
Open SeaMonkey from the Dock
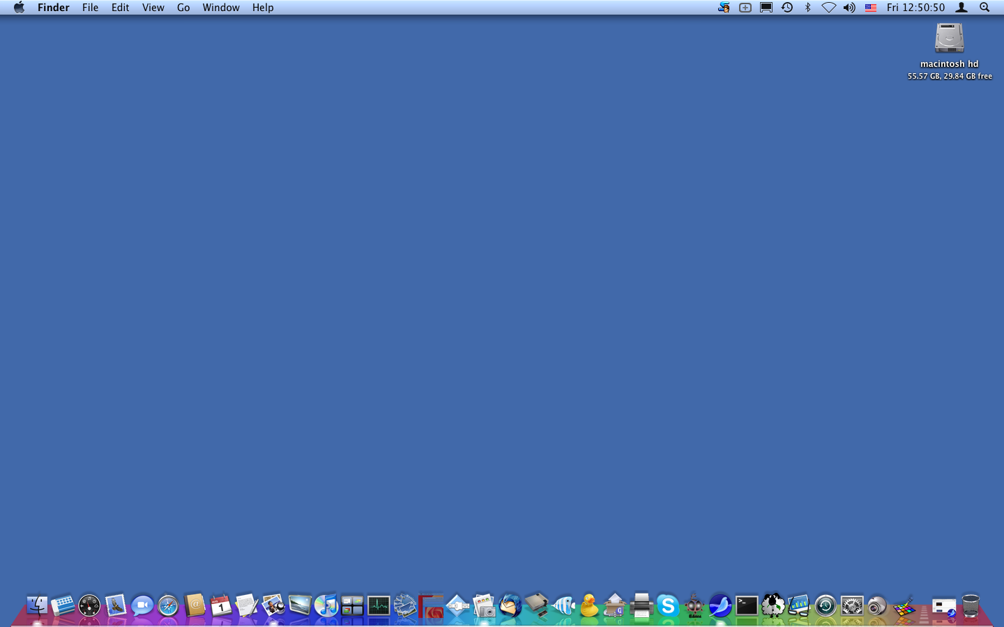tap(720, 607)
